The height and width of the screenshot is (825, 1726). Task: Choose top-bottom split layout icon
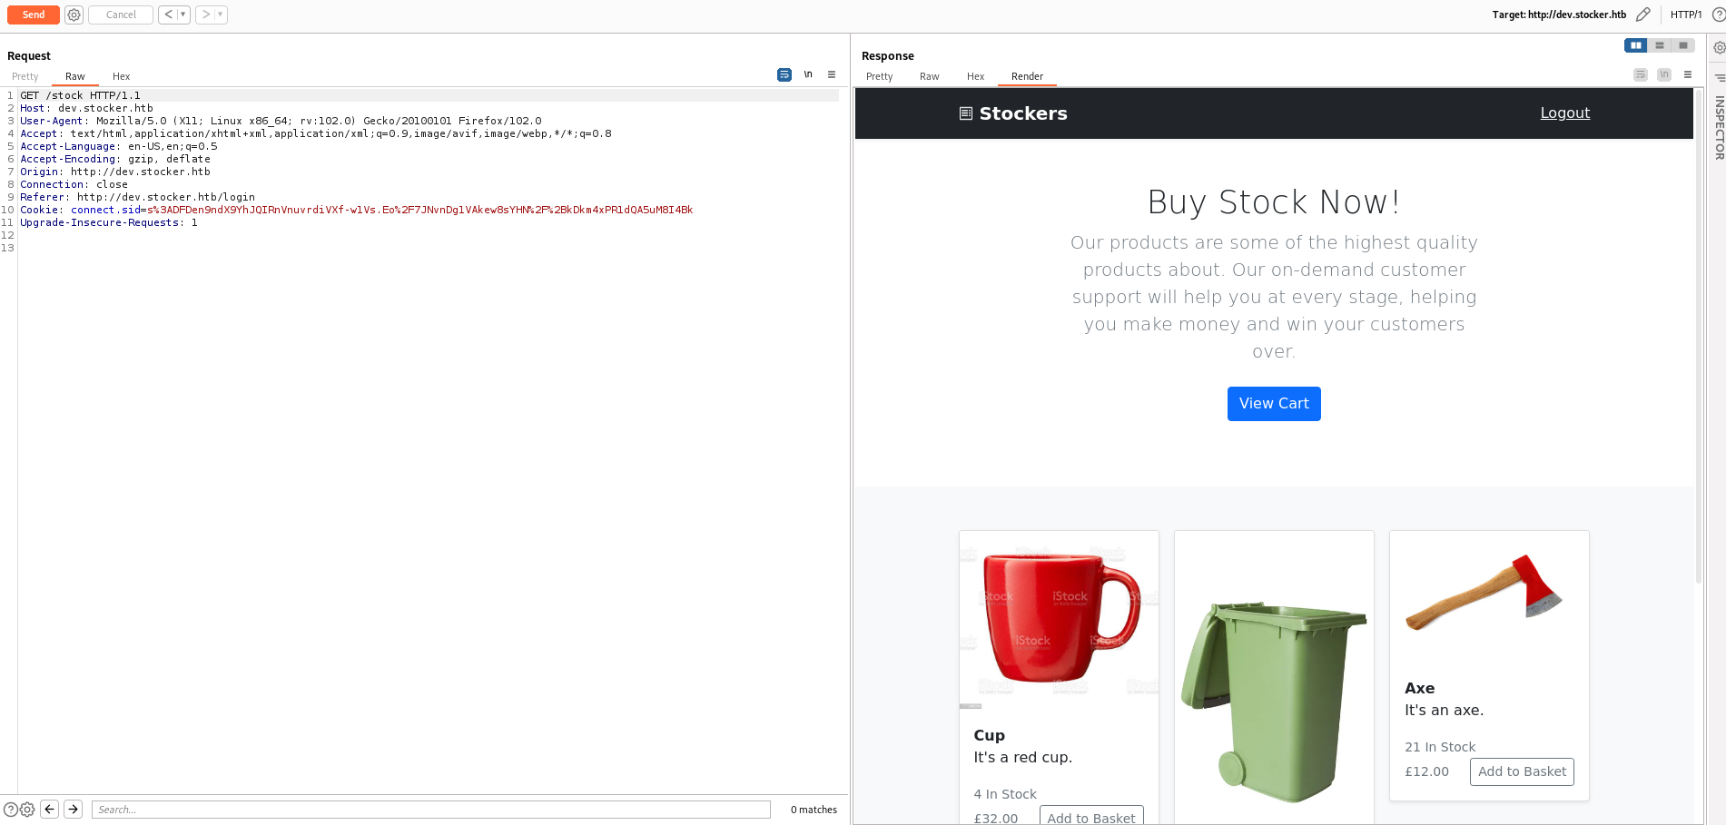coord(1660,45)
